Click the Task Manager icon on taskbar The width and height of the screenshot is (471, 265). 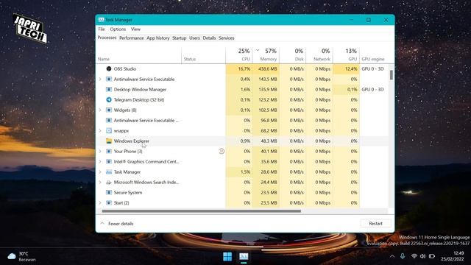(244, 256)
